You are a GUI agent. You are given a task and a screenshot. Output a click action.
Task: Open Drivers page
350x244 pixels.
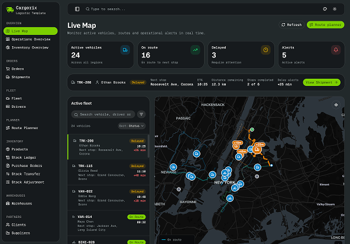tap(31, 107)
